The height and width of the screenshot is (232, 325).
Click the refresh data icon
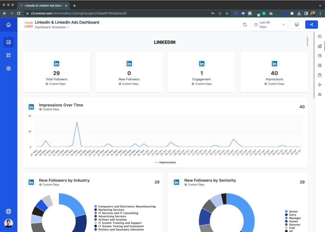click(245, 25)
